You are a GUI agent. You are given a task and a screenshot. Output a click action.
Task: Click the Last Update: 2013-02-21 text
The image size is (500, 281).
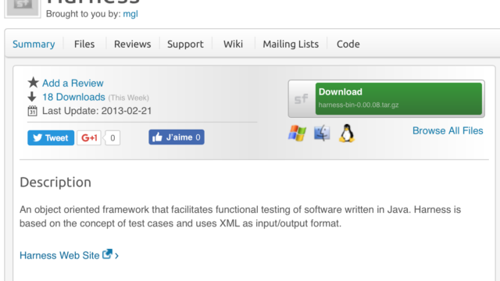pyautogui.click(x=97, y=111)
